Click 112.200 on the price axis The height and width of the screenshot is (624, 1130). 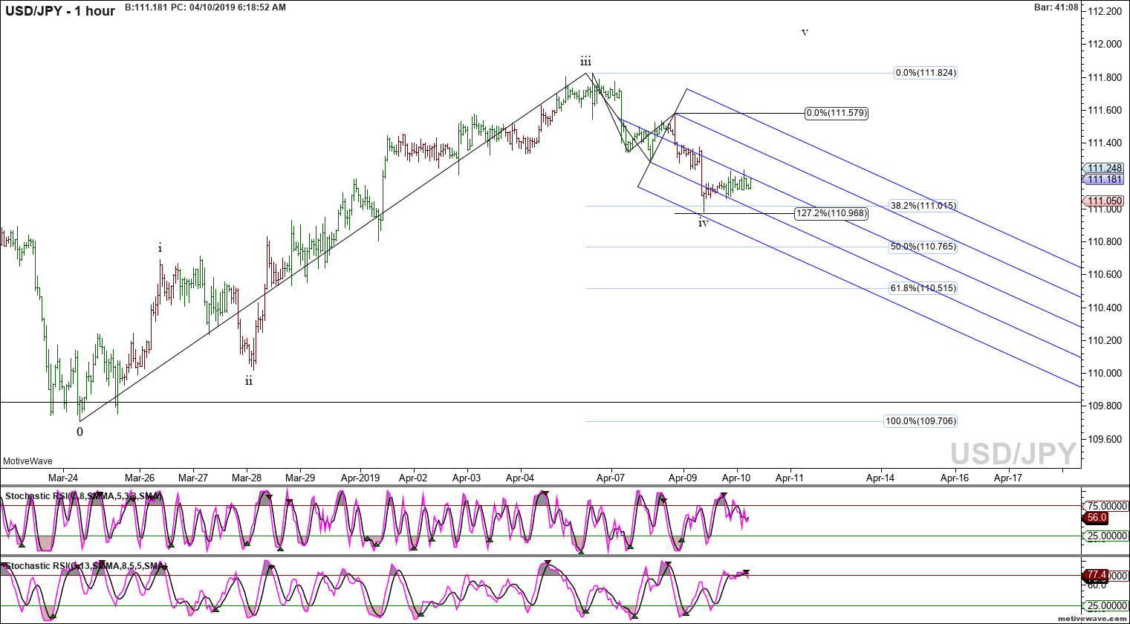coord(1105,11)
